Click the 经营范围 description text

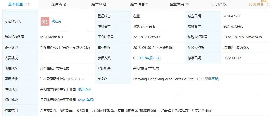point(126,110)
